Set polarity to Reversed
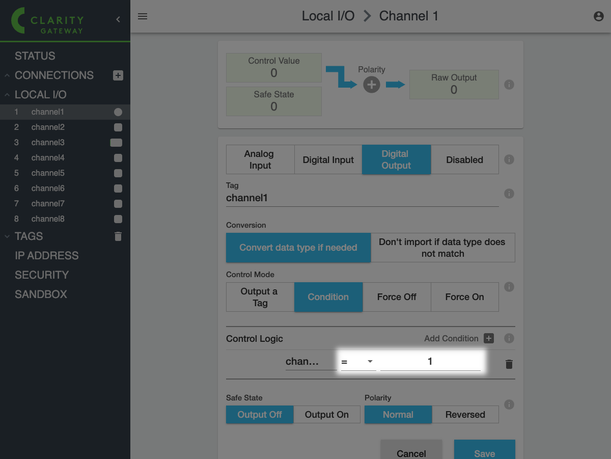This screenshot has height=459, width=611. point(465,415)
